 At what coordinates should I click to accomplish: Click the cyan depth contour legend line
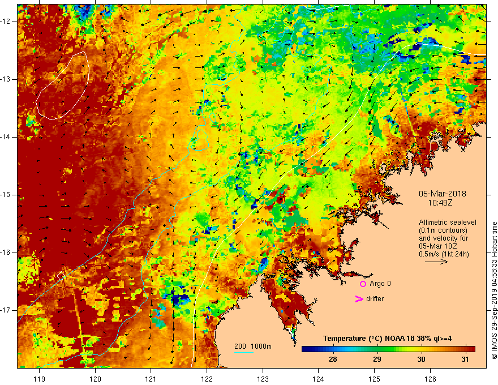244,352
